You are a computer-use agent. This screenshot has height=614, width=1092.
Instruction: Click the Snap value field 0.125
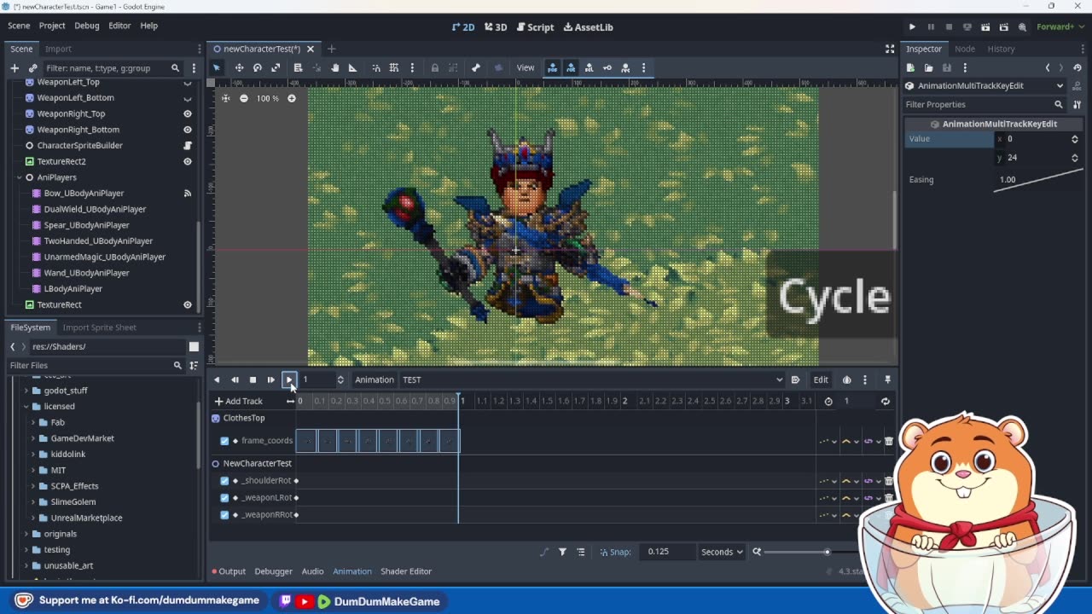tap(665, 552)
